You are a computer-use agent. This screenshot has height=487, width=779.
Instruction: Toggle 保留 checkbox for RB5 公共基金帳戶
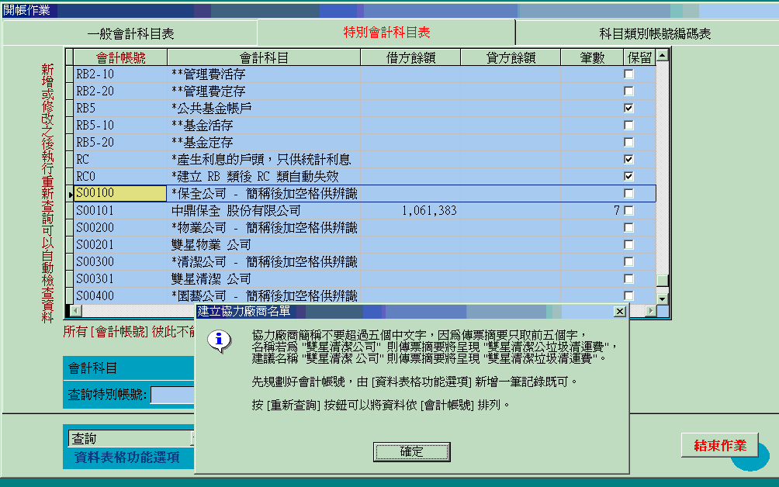(x=628, y=108)
